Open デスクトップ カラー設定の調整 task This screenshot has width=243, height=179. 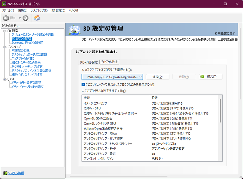coord(30,54)
